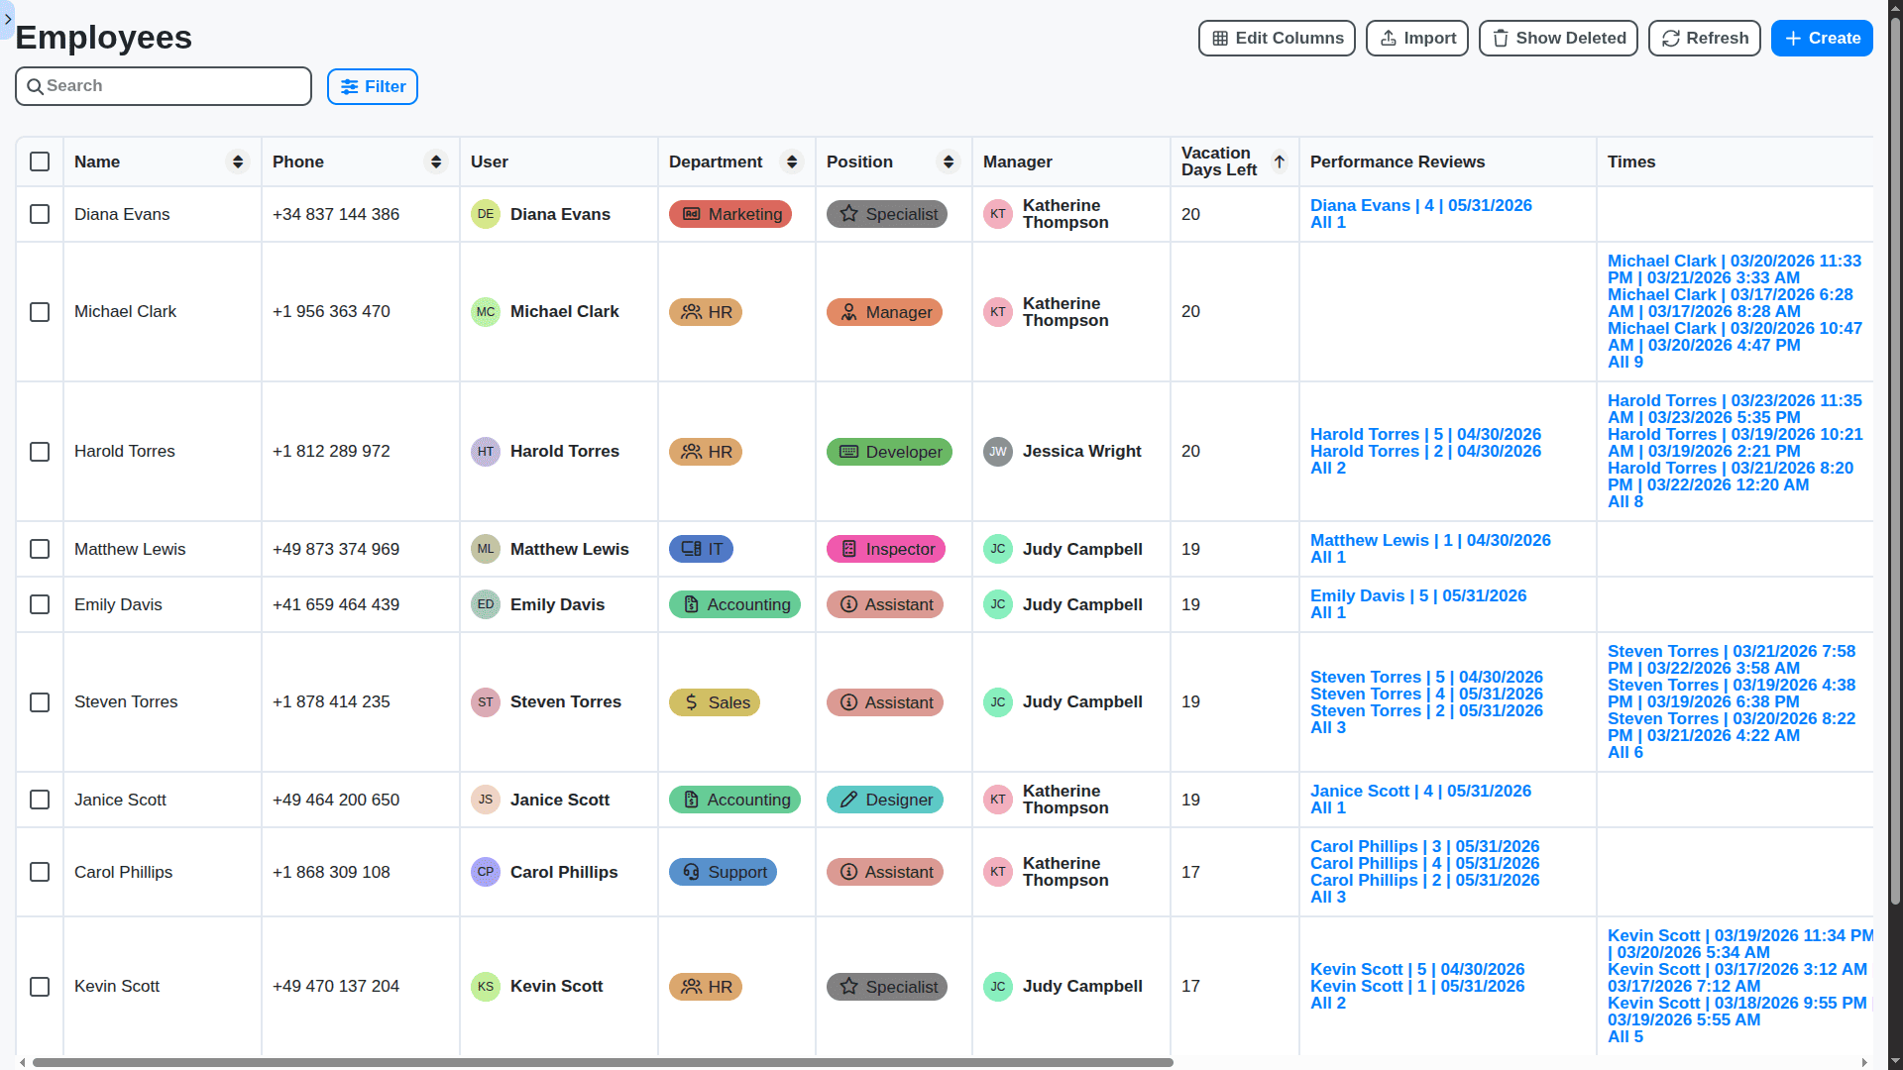Screen dimensions: 1903x1070
Task: Click the IT department badge for Matthew Lewis
Action: tap(701, 549)
